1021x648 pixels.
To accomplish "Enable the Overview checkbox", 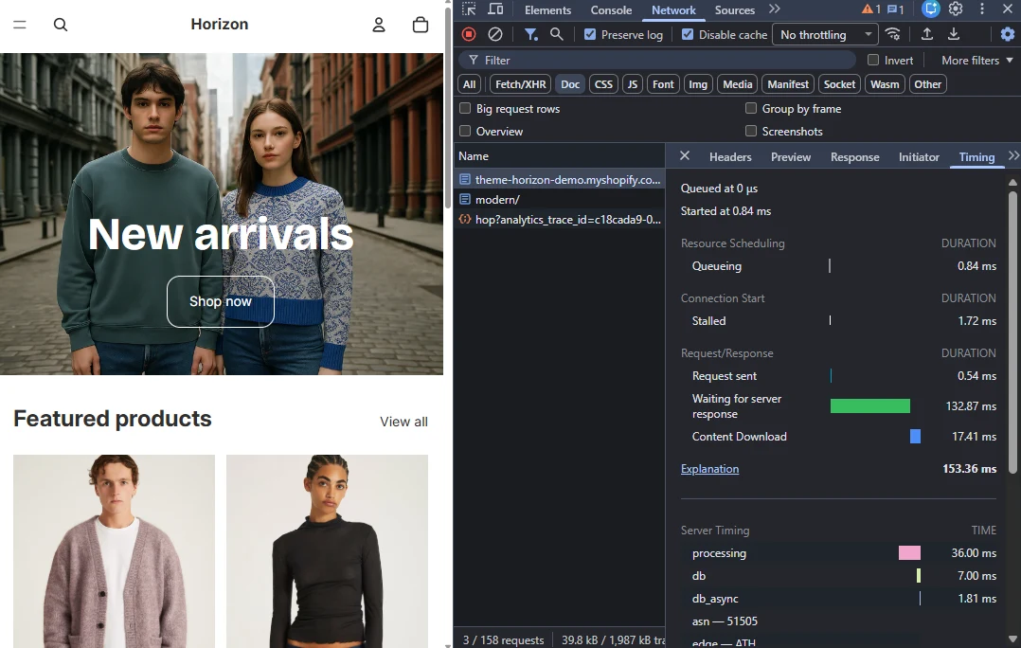I will pyautogui.click(x=465, y=131).
